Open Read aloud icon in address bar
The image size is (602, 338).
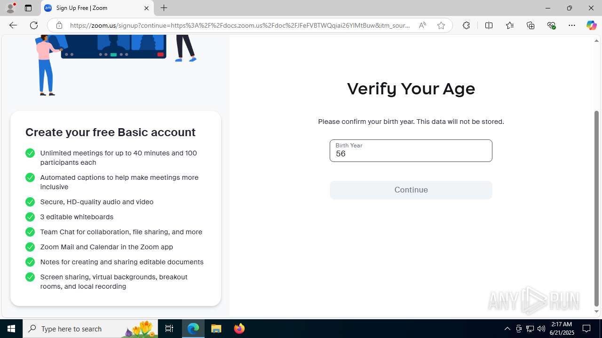click(x=422, y=25)
